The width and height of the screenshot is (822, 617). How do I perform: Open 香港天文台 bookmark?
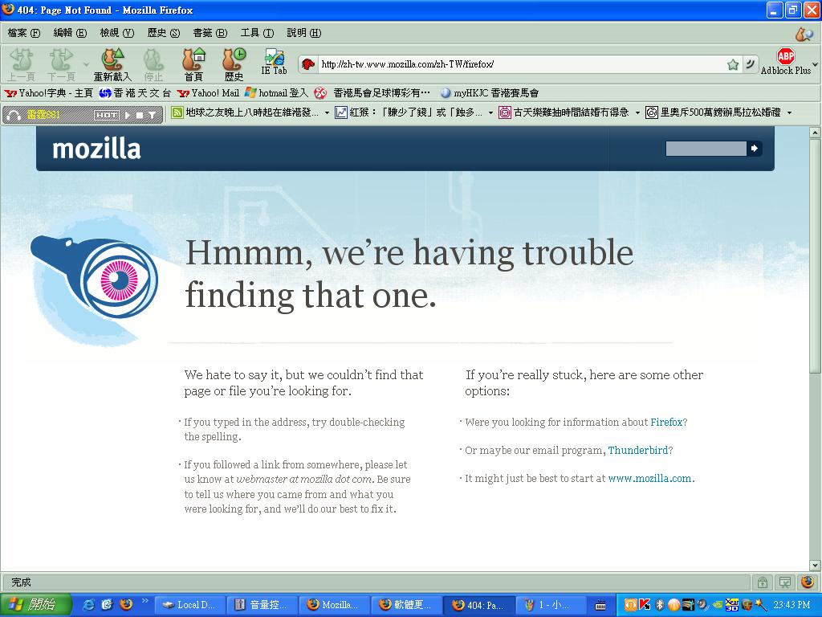[x=135, y=93]
